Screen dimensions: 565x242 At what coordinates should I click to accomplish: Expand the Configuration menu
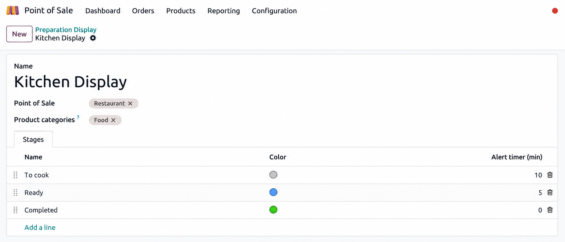pyautogui.click(x=274, y=11)
